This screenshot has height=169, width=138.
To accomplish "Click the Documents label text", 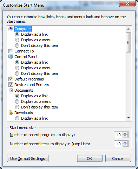I will 24,90.
